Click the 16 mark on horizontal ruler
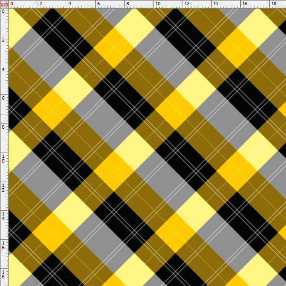 click(245, 4)
